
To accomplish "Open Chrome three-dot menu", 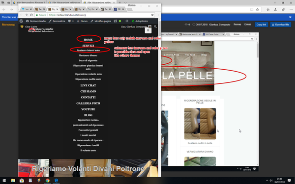I will [x=158, y=15].
